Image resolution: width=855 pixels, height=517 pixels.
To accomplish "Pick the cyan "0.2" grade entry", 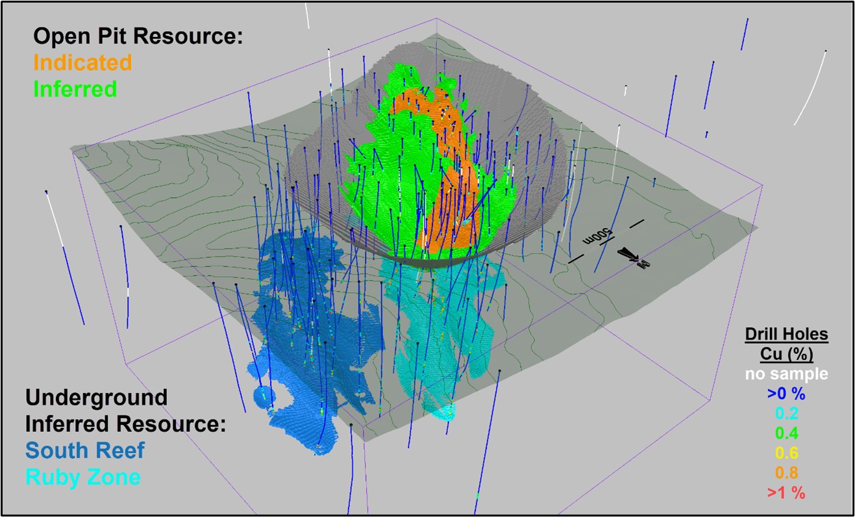I will (x=786, y=414).
